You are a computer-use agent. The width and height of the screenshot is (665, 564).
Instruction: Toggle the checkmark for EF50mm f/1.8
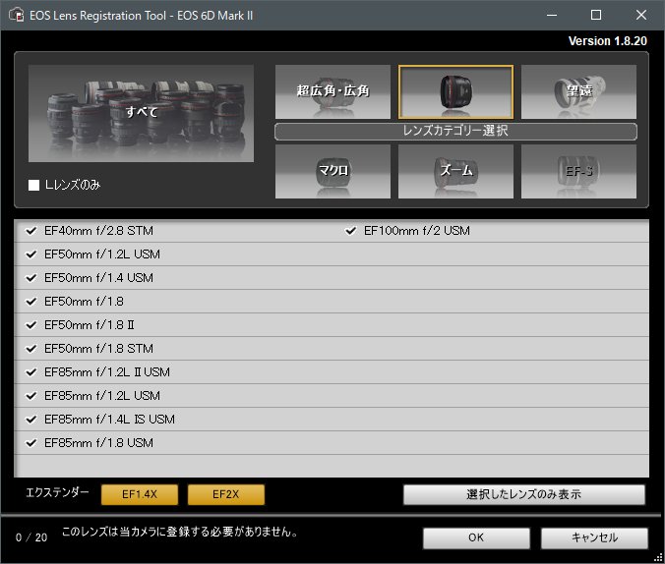(30, 302)
